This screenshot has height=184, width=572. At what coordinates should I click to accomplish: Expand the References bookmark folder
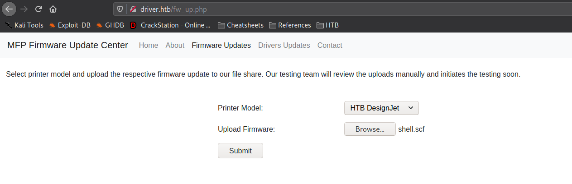(290, 25)
